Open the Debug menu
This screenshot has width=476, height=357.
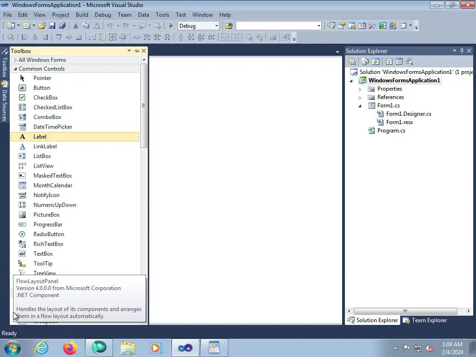pyautogui.click(x=103, y=14)
